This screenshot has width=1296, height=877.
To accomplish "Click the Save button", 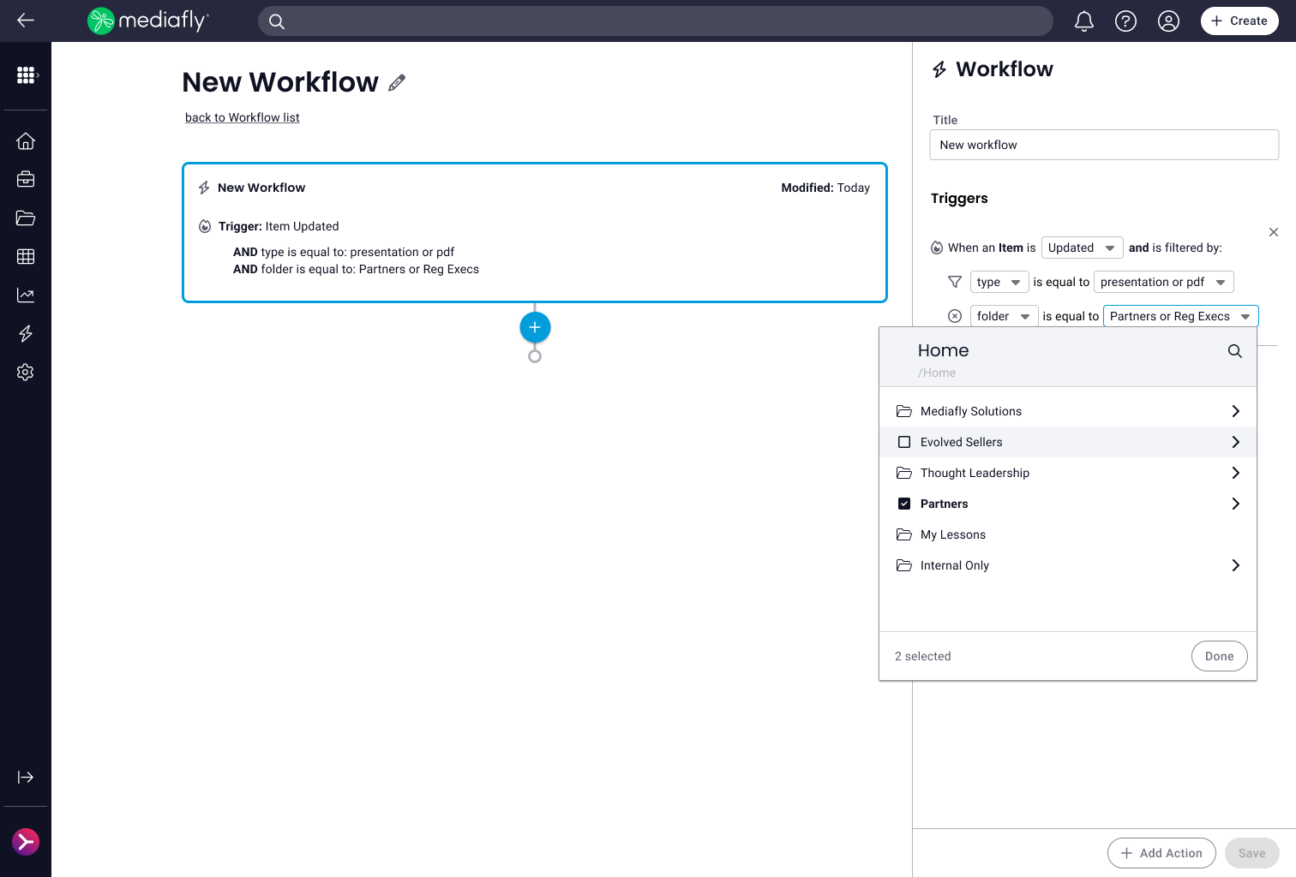I will pyautogui.click(x=1251, y=853).
